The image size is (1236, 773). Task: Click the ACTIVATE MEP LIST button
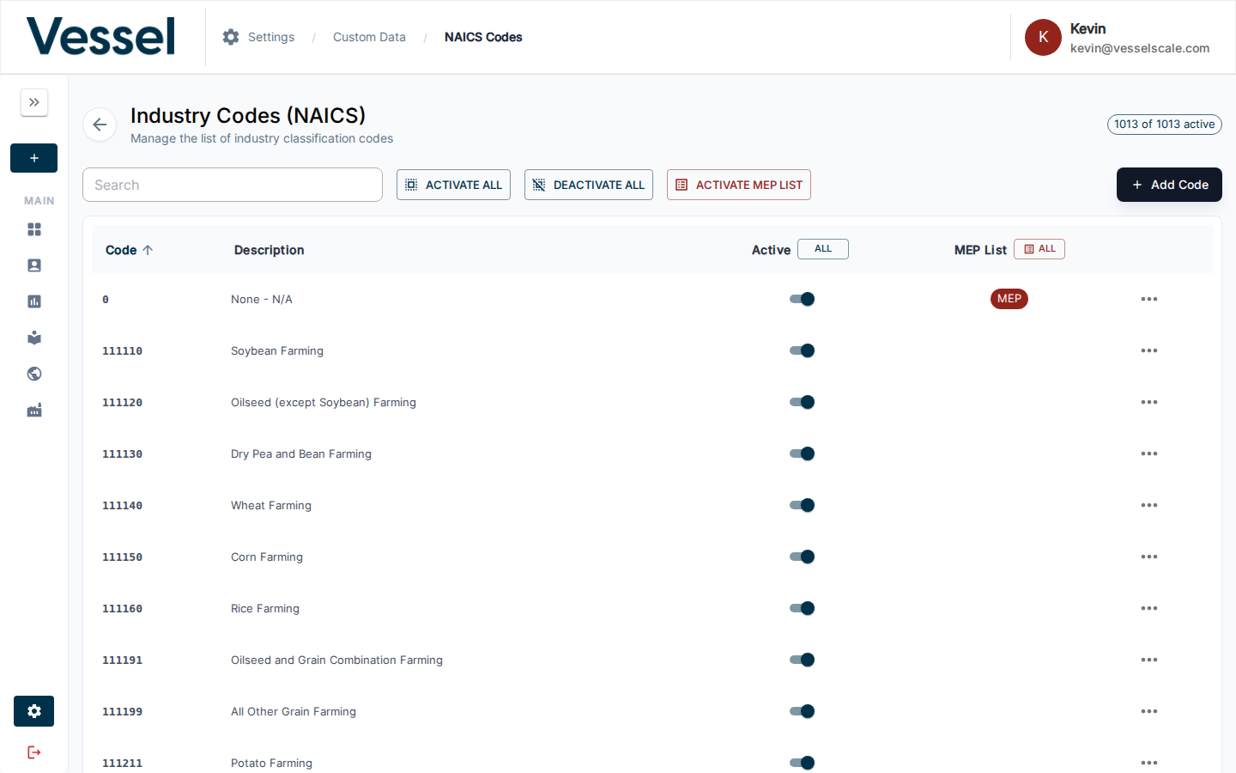pyautogui.click(x=739, y=185)
